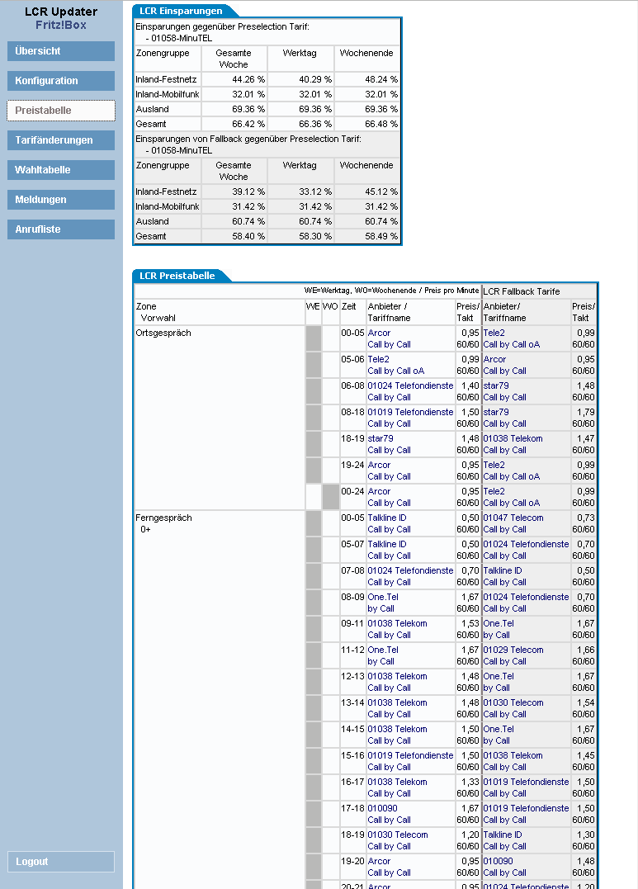Click 01019 Telefondienste in Ortsgespräch 08-18 row

pos(410,413)
